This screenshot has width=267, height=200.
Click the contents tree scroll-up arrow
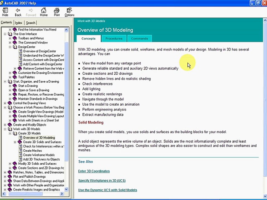pyautogui.click(x=66, y=30)
